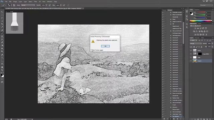
Task: Click the lock transparent pixels icon
Action: pyautogui.click(x=194, y=47)
